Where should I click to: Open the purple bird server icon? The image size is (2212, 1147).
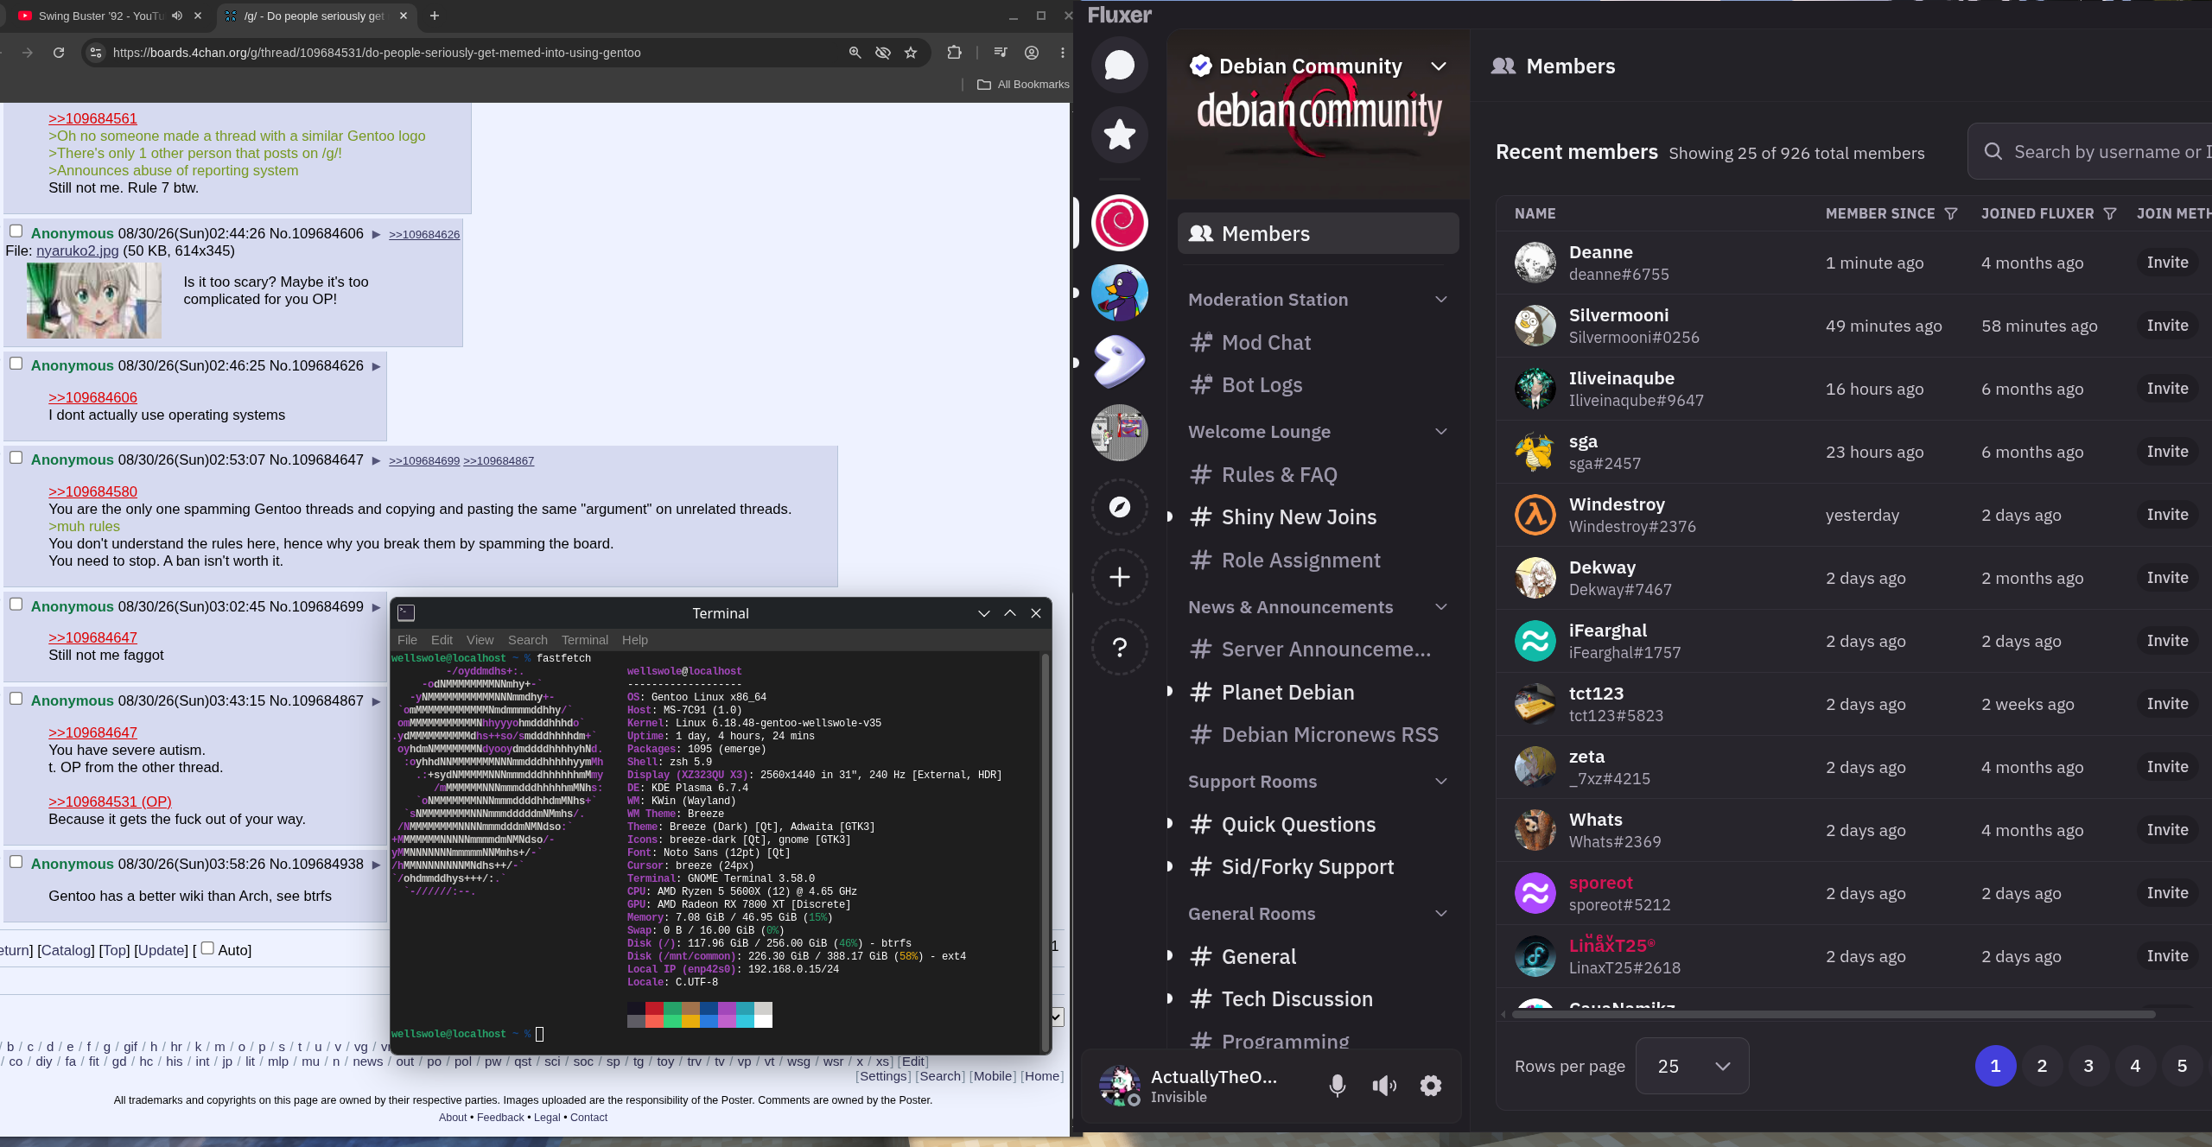pos(1120,293)
